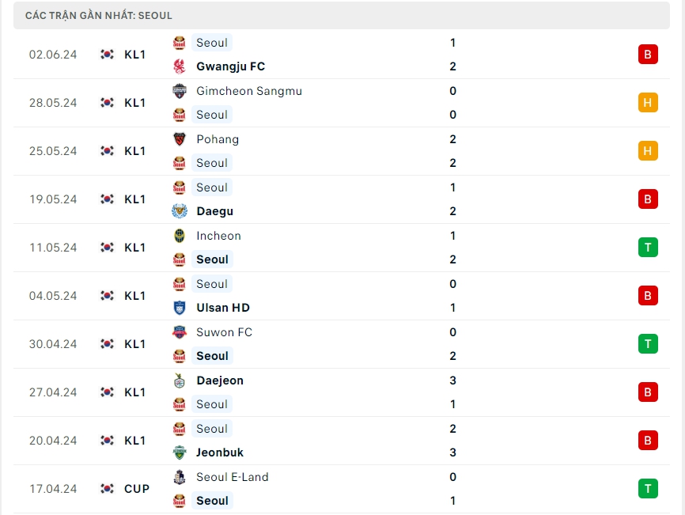Image resolution: width=685 pixels, height=515 pixels.
Task: Click the Gwangju FC team crest
Action: point(180,66)
